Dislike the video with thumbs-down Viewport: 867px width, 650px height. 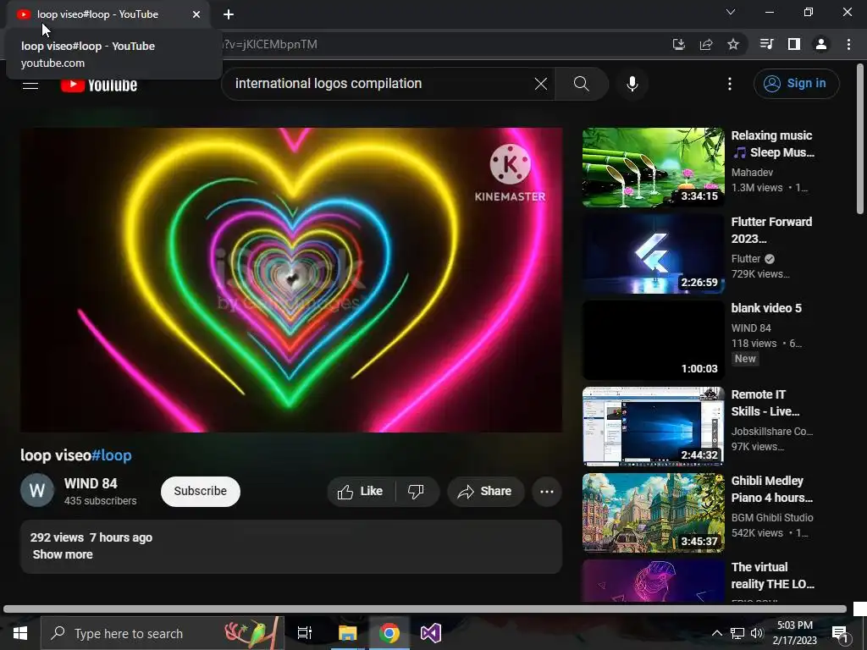tap(416, 492)
